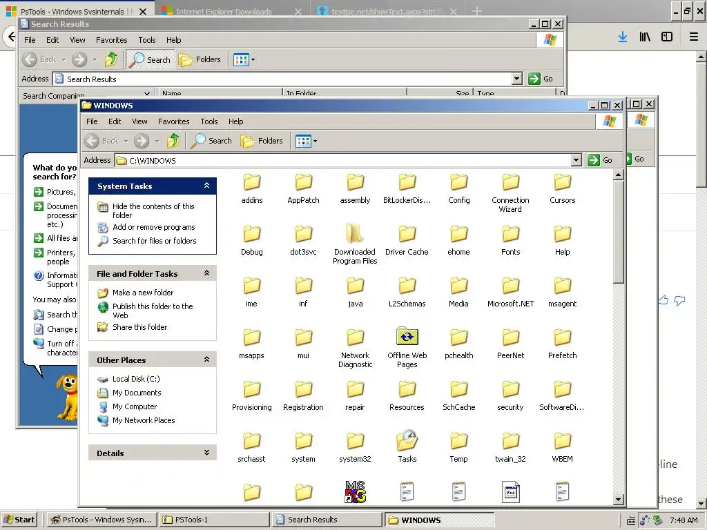Screen dimensions: 707x530
Task: Open the Firefox library icon
Action: tap(645, 37)
